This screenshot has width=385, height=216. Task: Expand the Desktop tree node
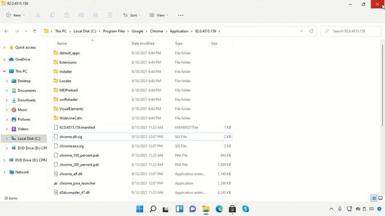point(7,81)
